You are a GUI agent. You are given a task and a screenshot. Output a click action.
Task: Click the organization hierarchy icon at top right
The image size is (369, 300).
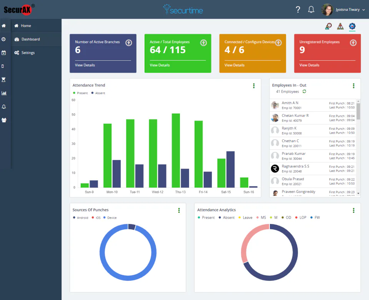point(340,27)
